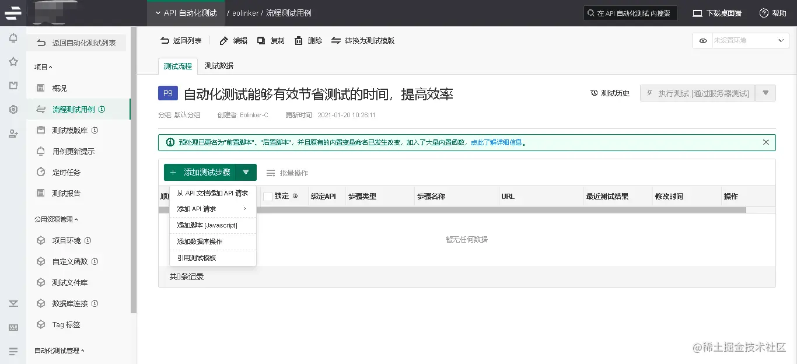Click the keyboard icon in left strip
The image size is (797, 364).
pos(13,327)
